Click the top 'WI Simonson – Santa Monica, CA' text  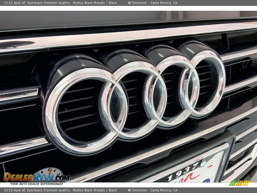point(153,3)
